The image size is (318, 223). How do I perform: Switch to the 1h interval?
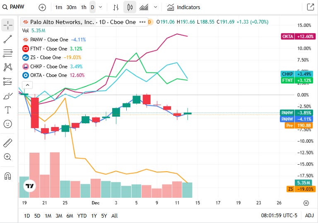(84, 7)
